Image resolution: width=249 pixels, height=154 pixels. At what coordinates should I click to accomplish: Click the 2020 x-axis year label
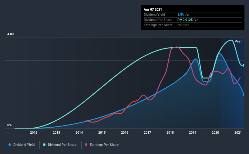(x=215, y=132)
